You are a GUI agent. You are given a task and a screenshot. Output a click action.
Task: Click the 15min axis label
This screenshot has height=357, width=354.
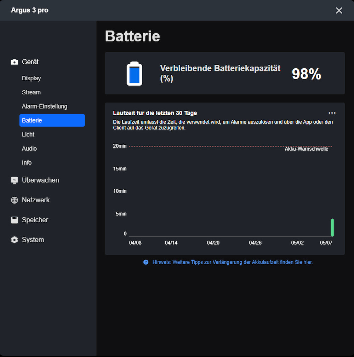click(120, 169)
